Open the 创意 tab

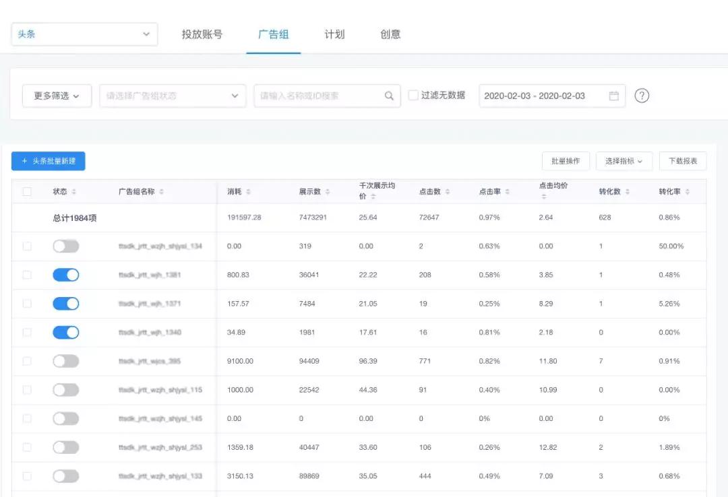[x=390, y=32]
